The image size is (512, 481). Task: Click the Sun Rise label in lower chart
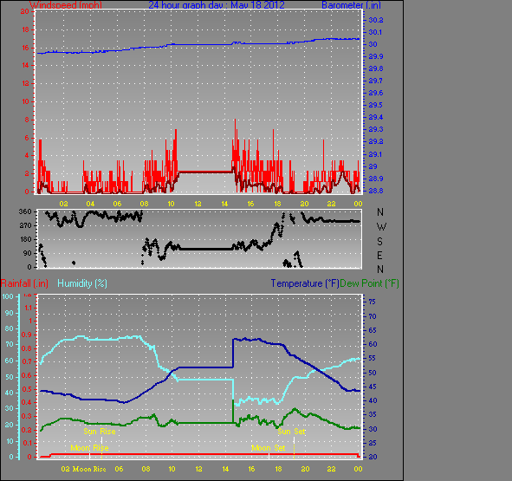[x=100, y=432]
